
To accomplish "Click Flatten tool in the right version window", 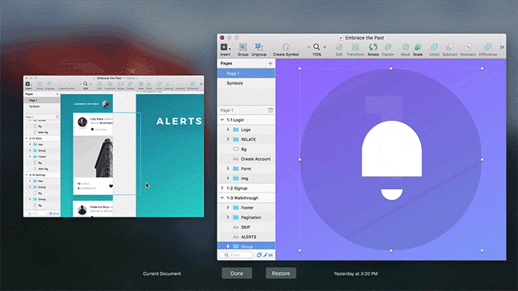I will coord(388,50).
